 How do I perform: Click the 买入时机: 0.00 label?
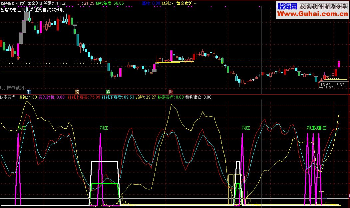tap(51, 97)
